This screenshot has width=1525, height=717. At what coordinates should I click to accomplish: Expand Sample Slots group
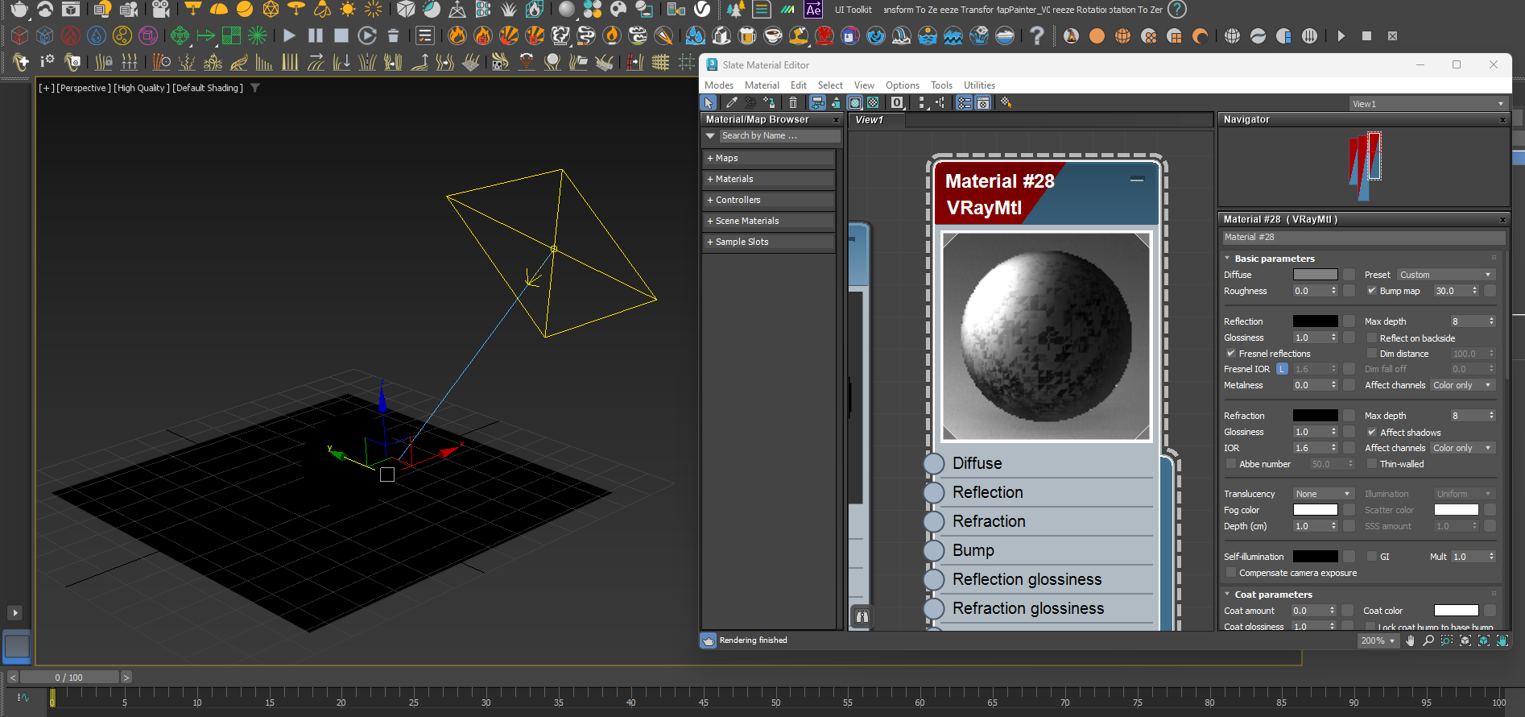point(768,242)
